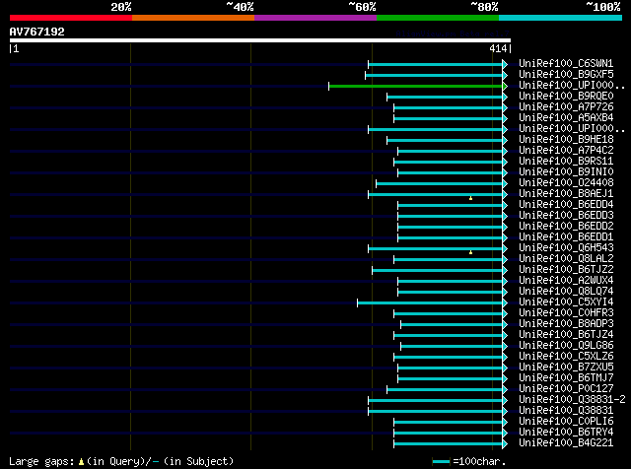Select the UniRef100_A2WUX4 label
The width and height of the screenshot is (631, 469).
click(566, 281)
